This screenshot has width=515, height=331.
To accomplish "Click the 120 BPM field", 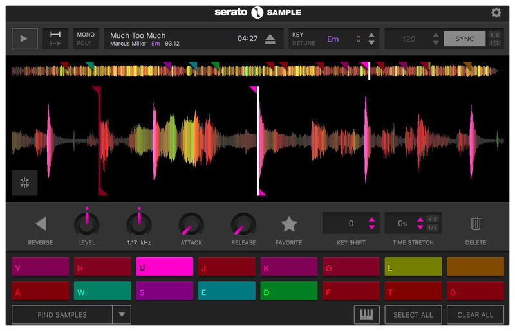I will (x=408, y=39).
